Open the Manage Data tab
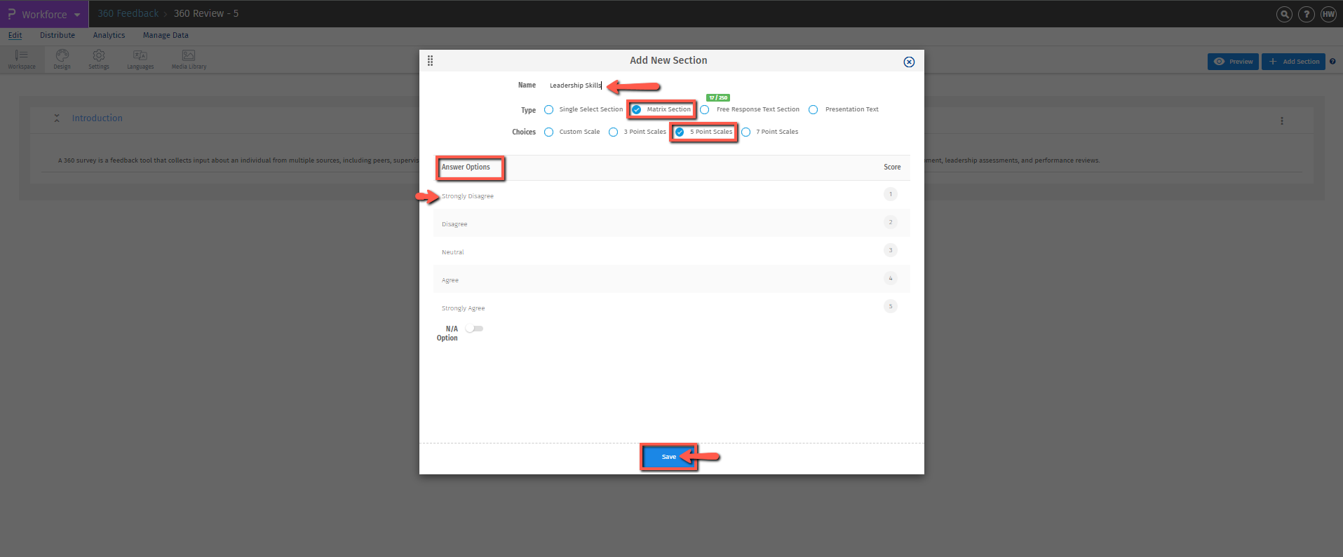This screenshot has width=1343, height=557. tap(166, 35)
